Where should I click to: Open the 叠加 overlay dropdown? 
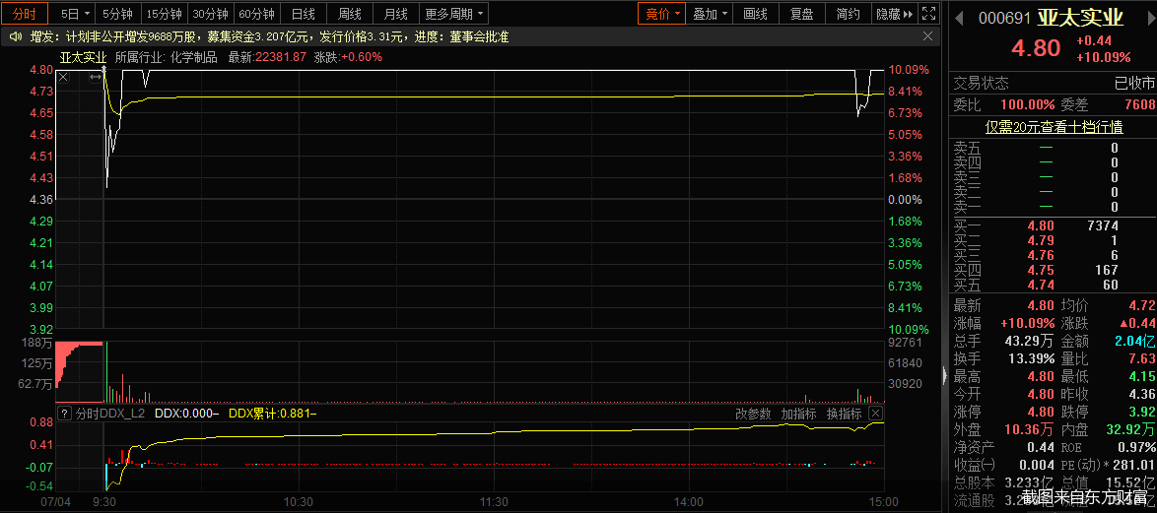point(711,14)
